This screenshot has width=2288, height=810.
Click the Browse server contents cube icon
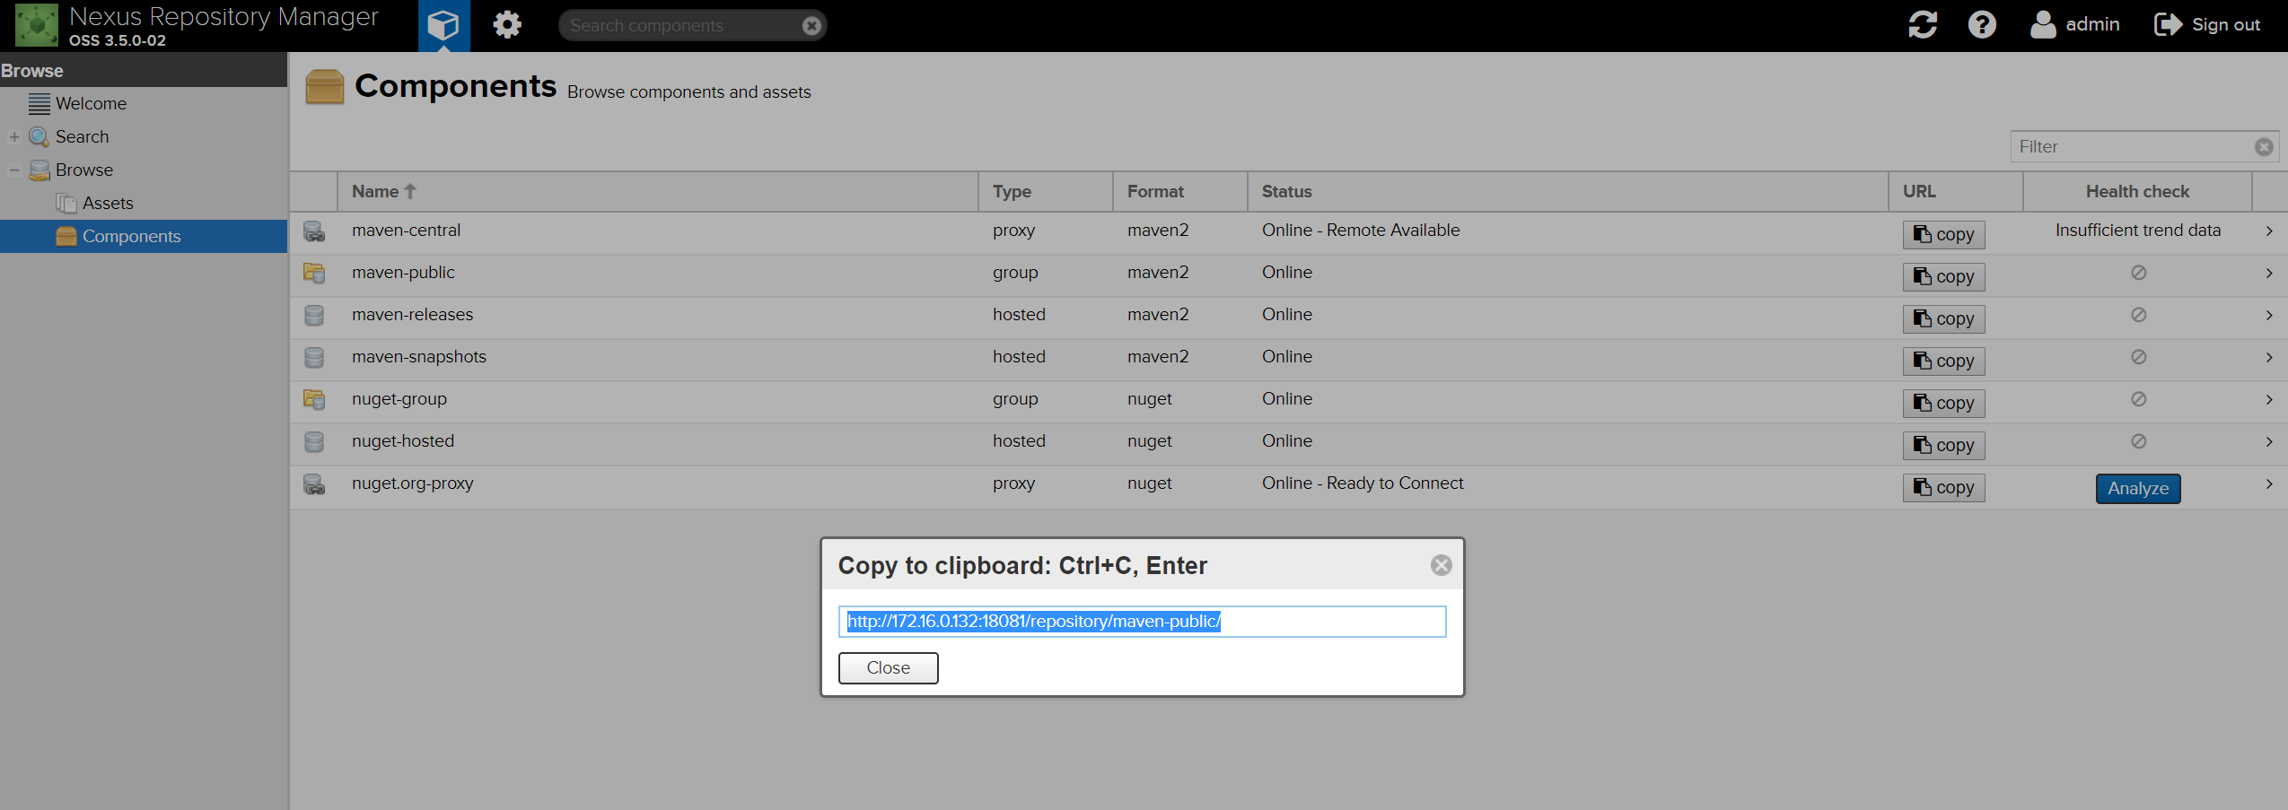(443, 25)
